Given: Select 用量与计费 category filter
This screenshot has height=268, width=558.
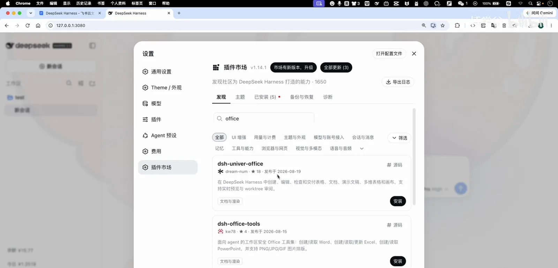Looking at the screenshot, I should [265, 137].
